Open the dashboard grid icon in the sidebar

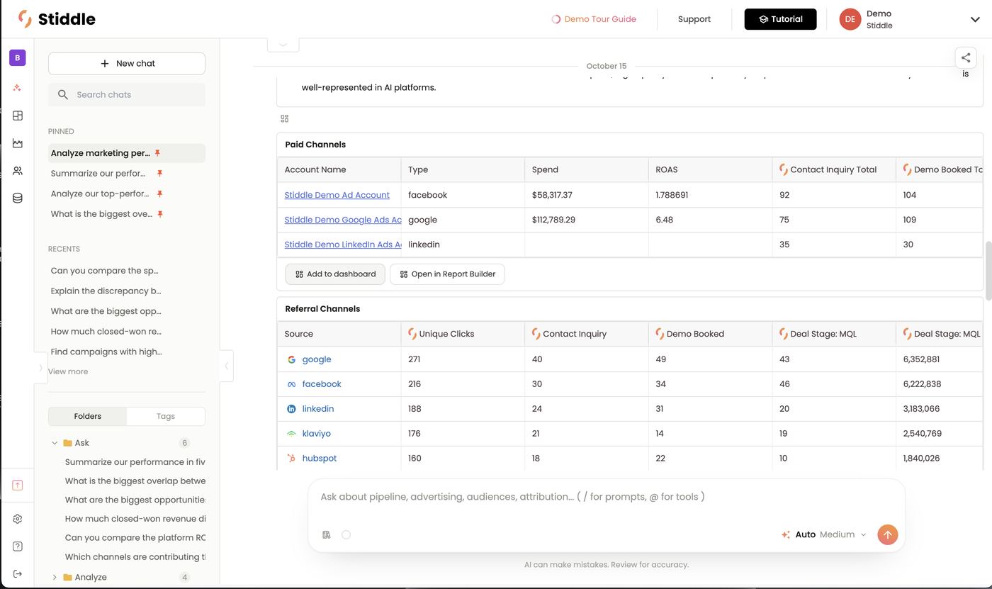click(x=18, y=116)
